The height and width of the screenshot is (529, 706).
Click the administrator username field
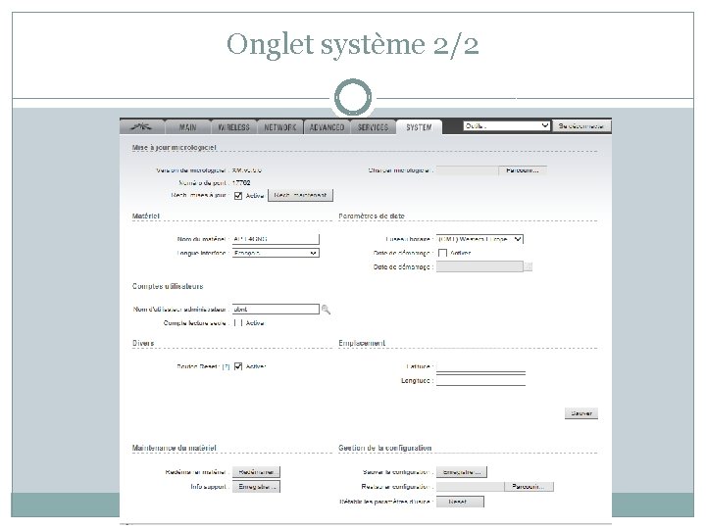(x=276, y=309)
